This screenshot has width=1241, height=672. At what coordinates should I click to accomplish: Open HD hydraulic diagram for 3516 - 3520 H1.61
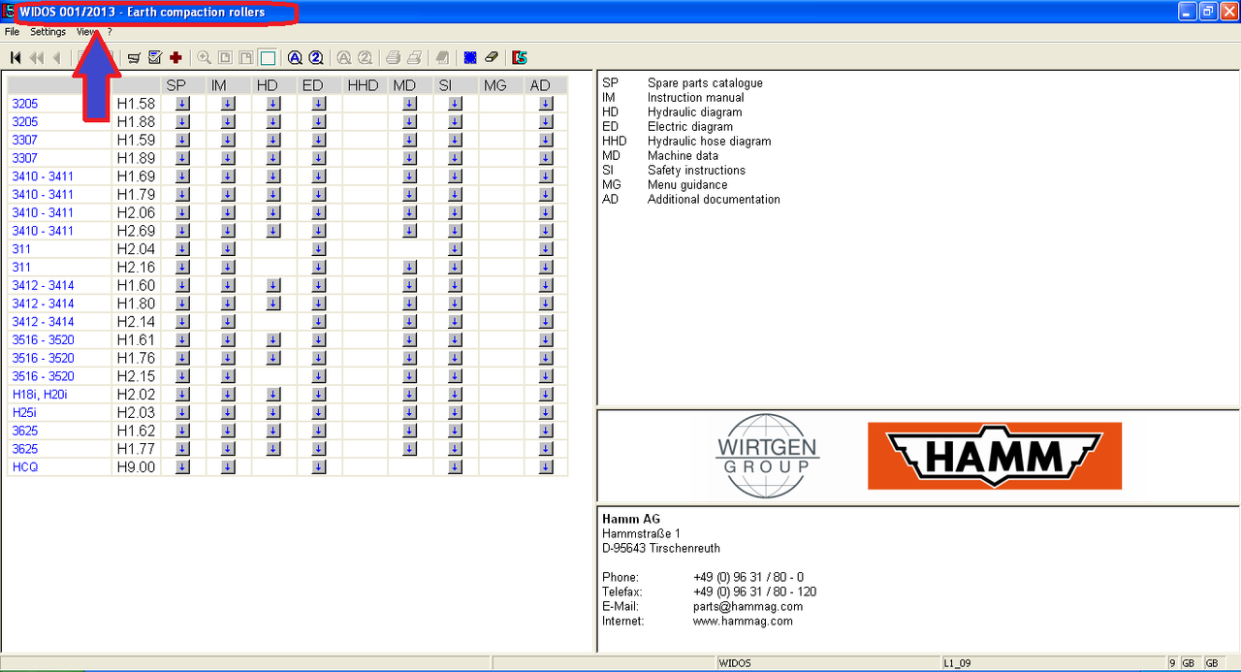click(273, 339)
